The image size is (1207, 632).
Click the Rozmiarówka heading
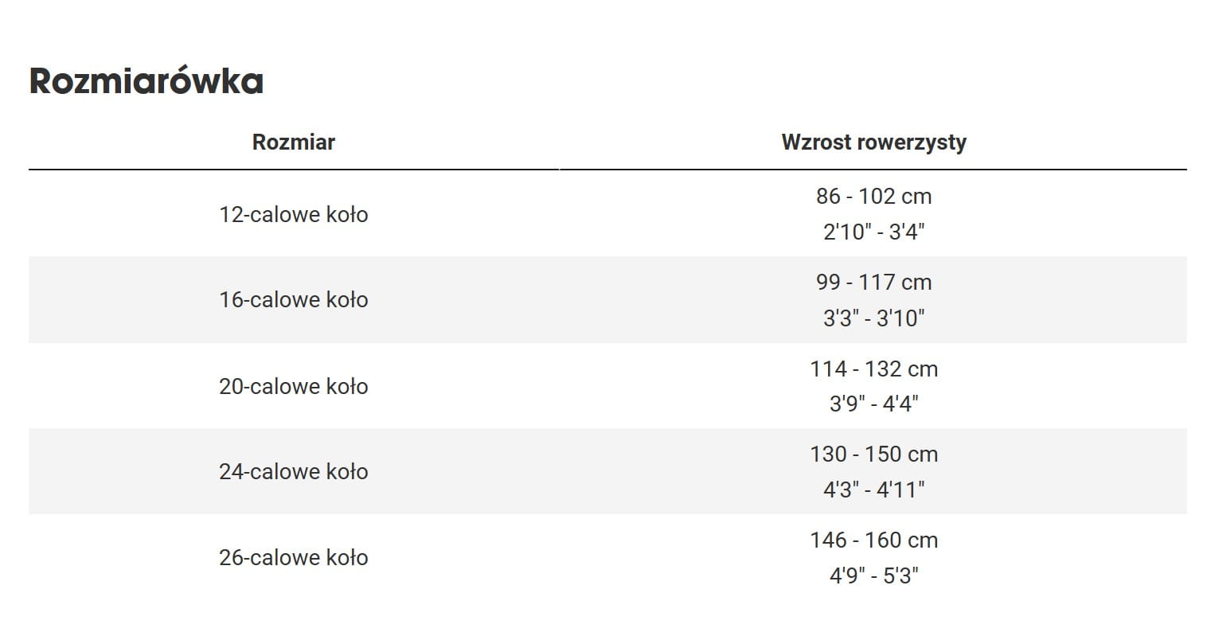point(146,81)
